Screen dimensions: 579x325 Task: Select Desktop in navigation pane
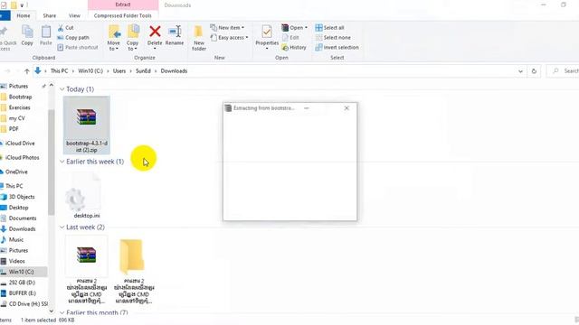click(x=14, y=208)
